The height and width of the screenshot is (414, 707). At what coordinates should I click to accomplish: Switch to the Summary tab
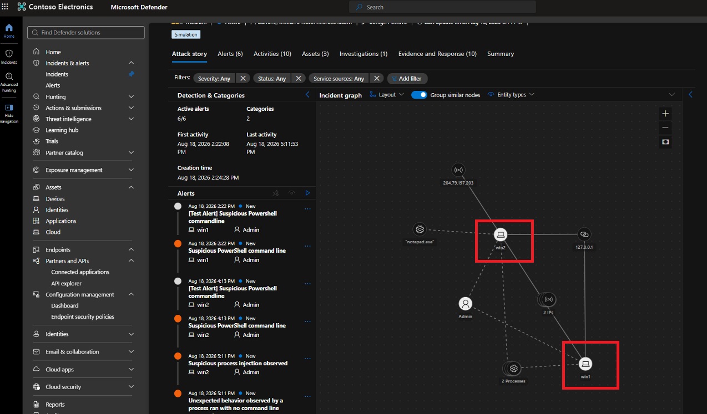(501, 54)
